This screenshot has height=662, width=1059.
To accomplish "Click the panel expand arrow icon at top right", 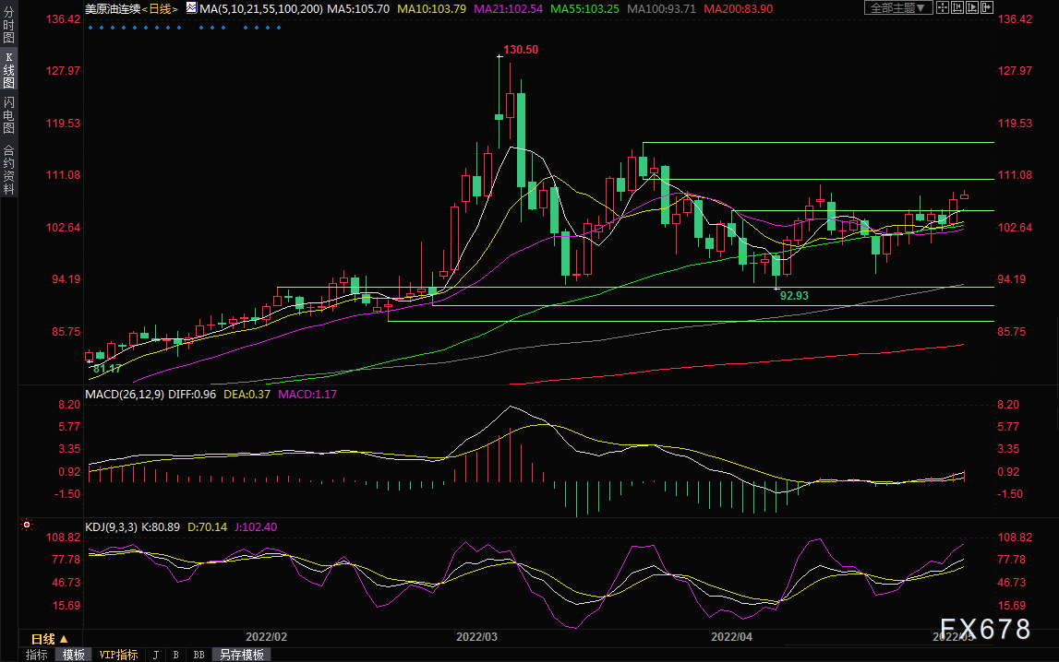I will coord(987,7).
